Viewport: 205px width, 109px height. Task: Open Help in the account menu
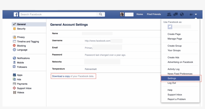tap(170, 90)
